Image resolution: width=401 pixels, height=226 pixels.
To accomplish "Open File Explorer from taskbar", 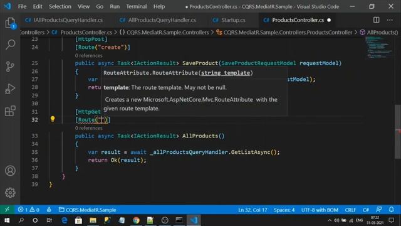I will (93, 220).
